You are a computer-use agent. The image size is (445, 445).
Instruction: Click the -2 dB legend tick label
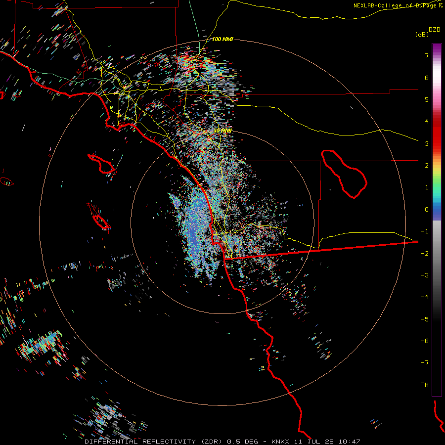pyautogui.click(x=425, y=253)
